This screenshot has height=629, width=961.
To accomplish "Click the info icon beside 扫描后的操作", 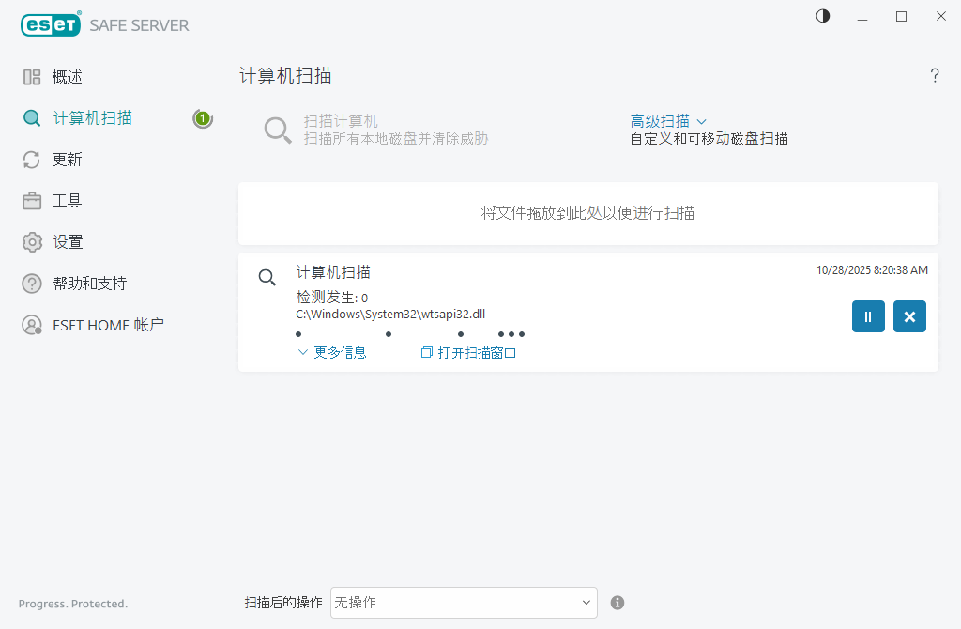I will [x=618, y=603].
